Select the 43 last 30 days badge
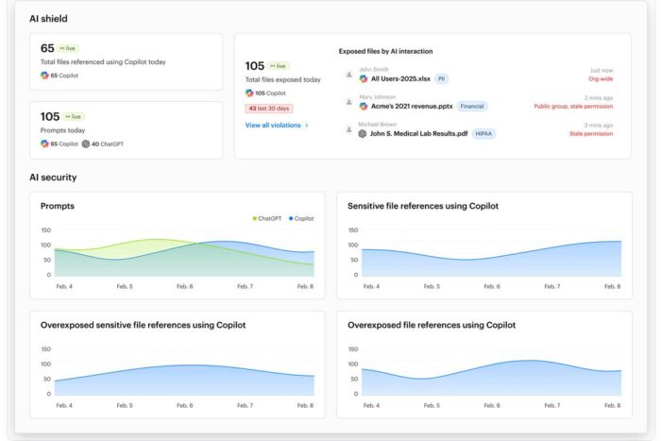Viewport: 662px width, 441px height. coord(268,109)
